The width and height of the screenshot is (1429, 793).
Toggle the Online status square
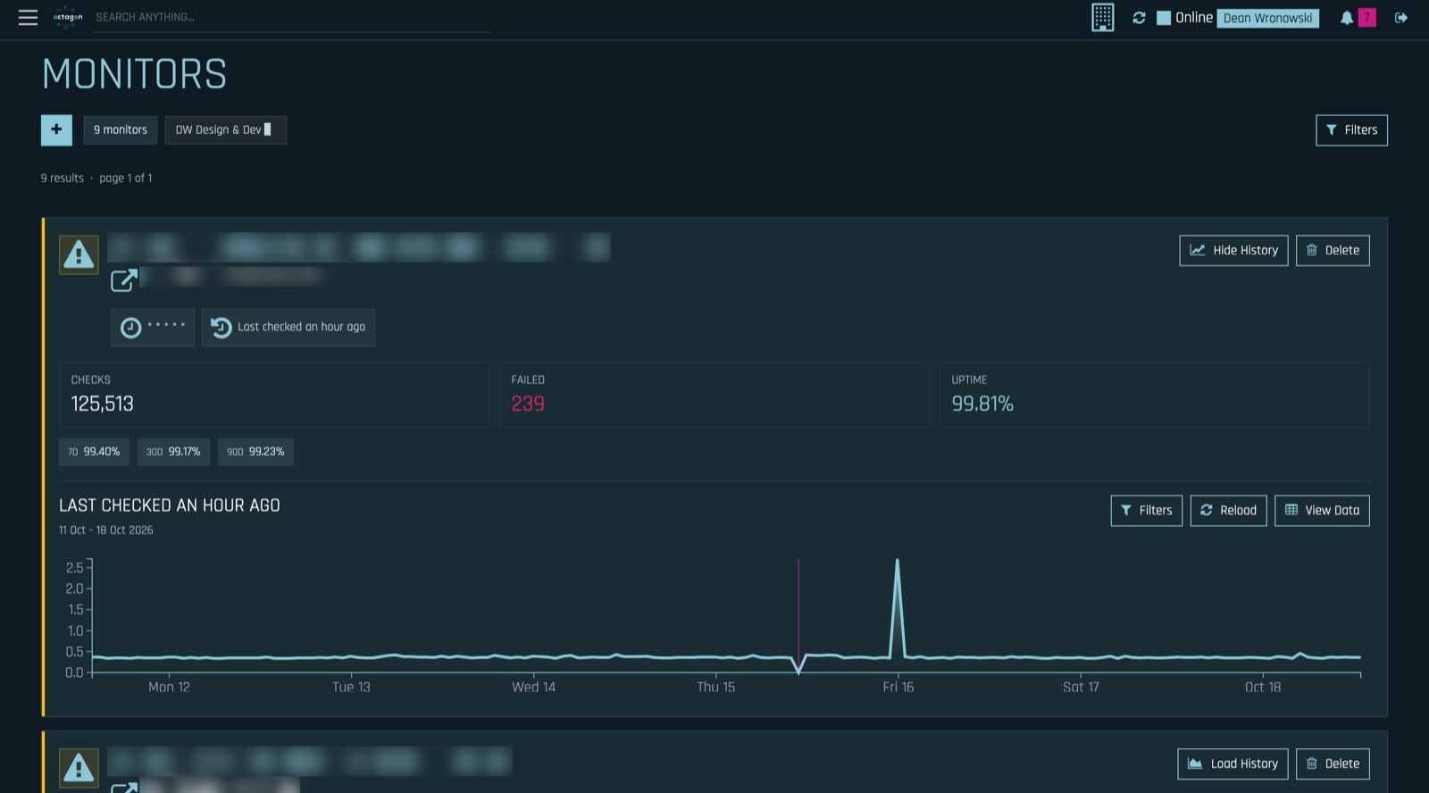(1164, 18)
